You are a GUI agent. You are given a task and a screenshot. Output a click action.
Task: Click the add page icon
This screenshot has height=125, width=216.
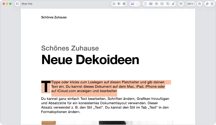pyautogui.click(x=114, y=4)
